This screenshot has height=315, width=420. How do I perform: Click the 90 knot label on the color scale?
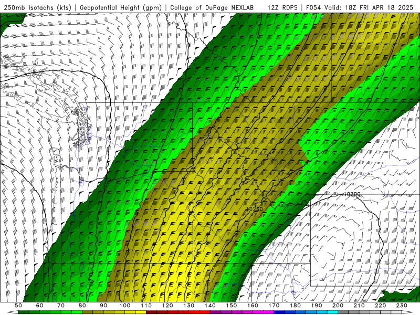pos(103,306)
